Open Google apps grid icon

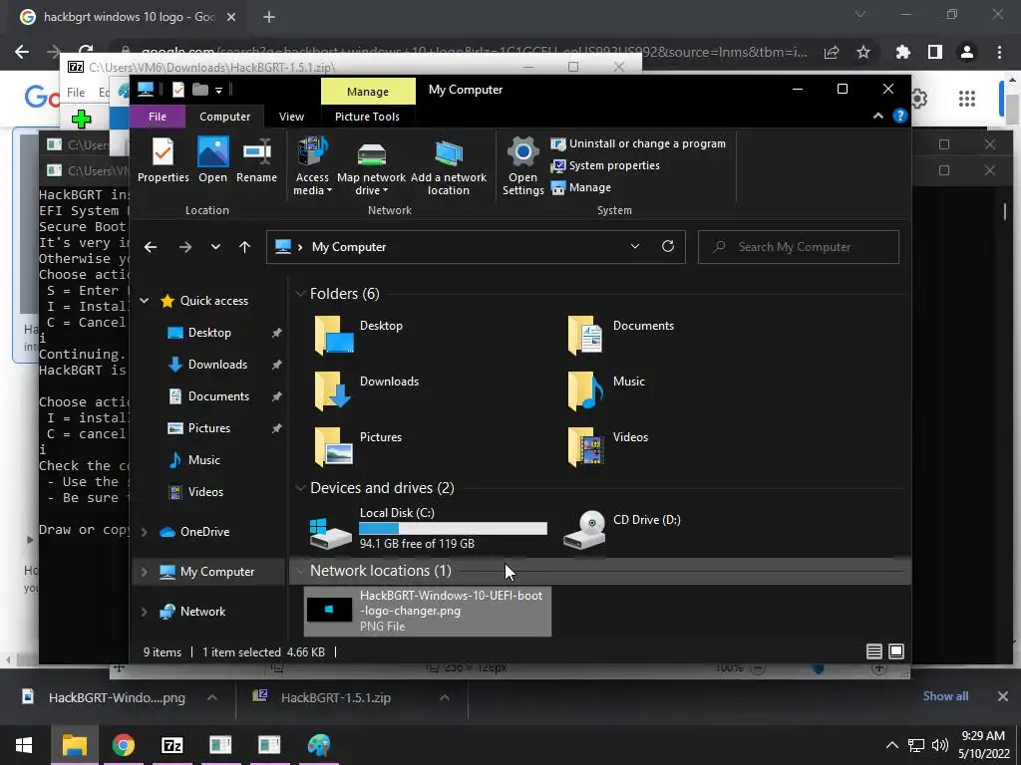pos(967,99)
